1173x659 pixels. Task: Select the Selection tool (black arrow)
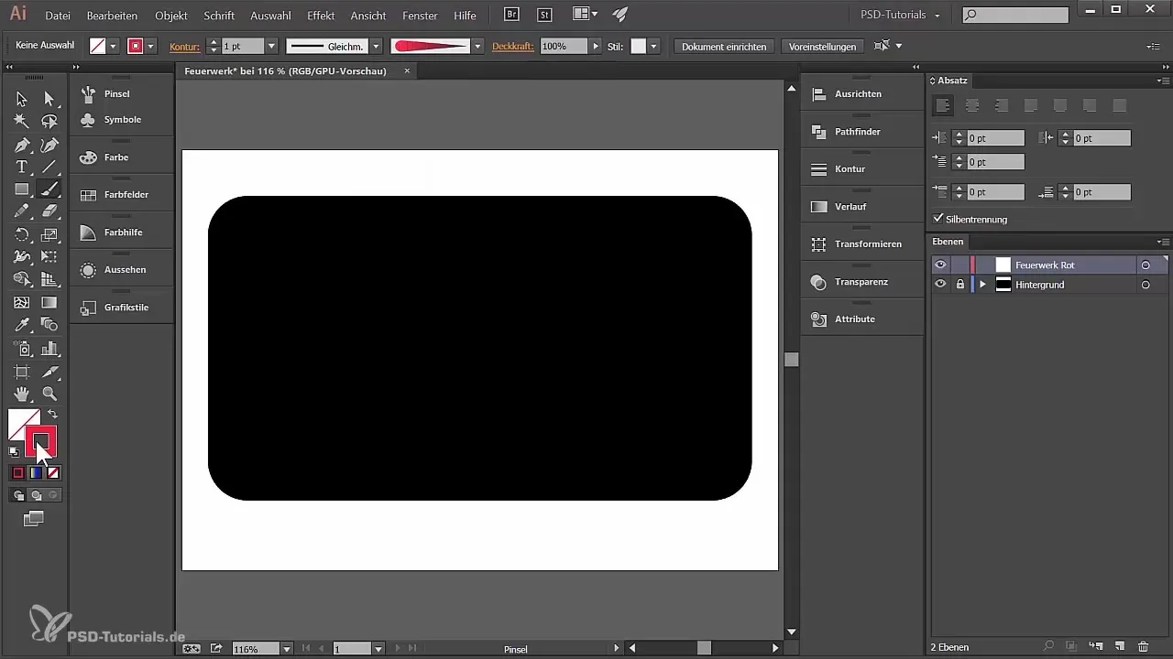[x=21, y=99]
